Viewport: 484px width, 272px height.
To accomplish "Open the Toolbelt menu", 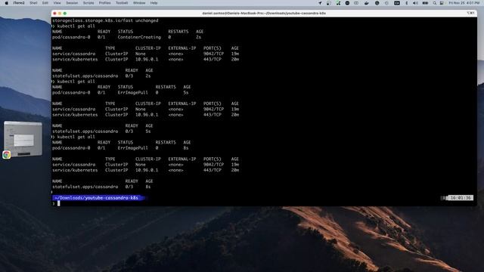I will coord(122,3).
